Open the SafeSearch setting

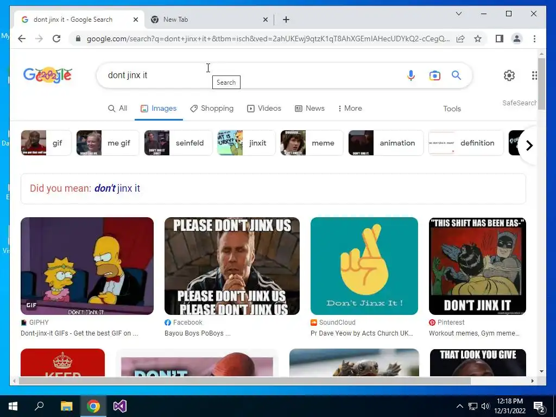pyautogui.click(x=520, y=103)
